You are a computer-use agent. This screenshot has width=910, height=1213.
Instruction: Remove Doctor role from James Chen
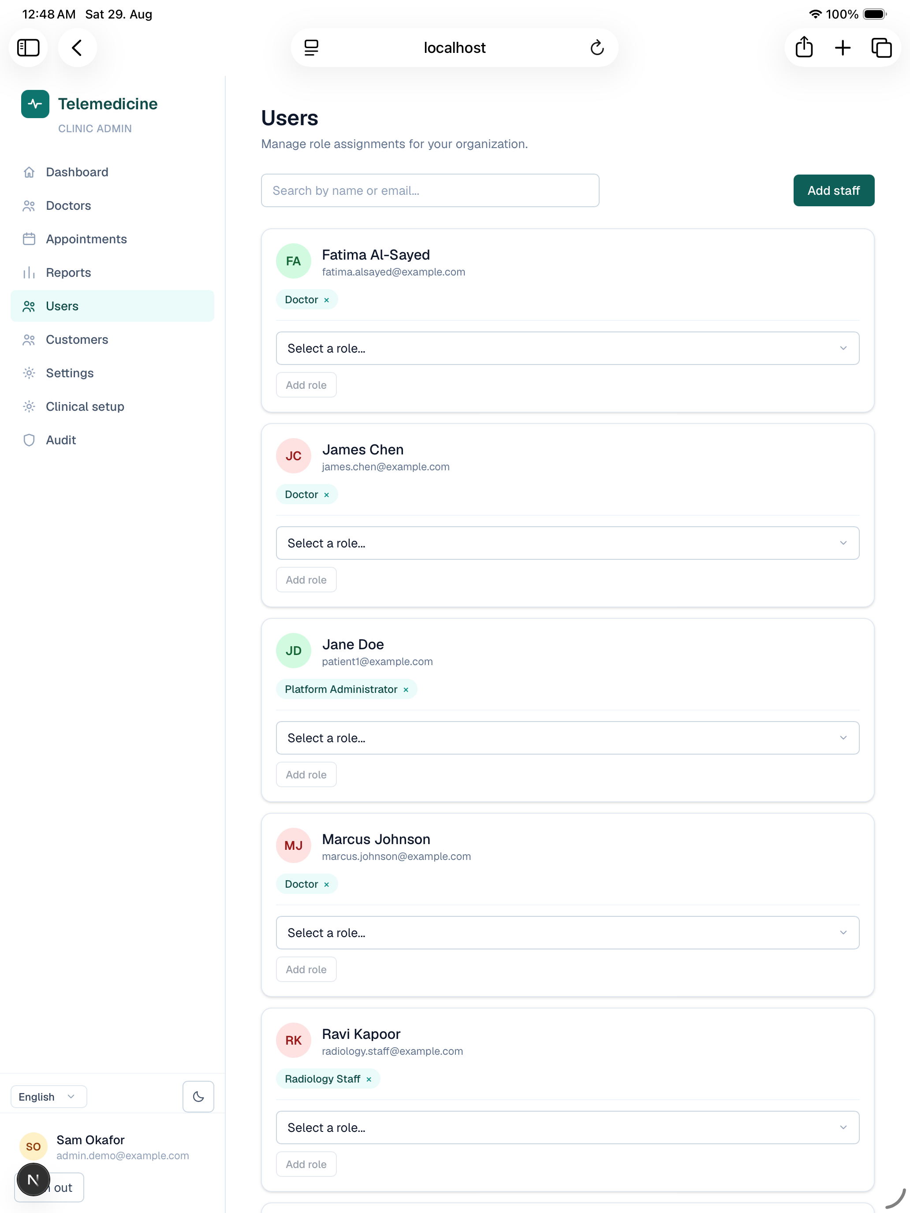326,495
